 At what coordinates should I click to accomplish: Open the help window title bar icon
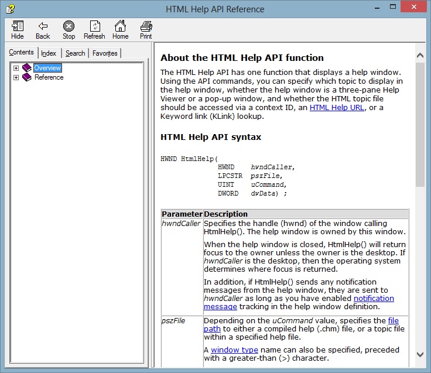point(11,9)
